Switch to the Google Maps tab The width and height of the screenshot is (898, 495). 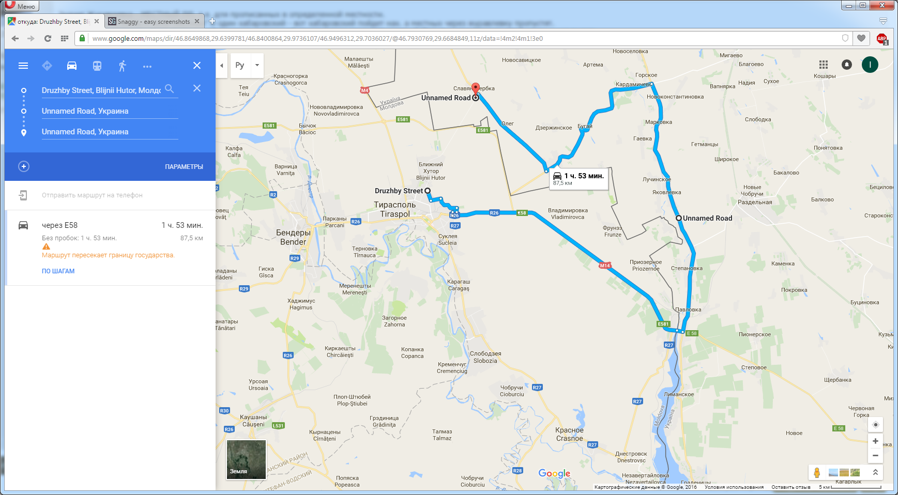(x=54, y=22)
